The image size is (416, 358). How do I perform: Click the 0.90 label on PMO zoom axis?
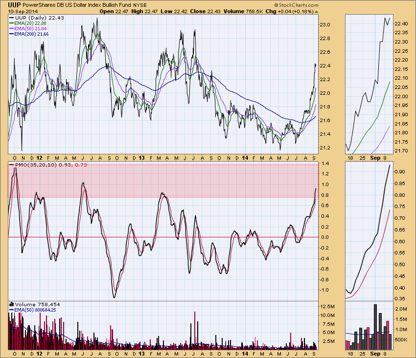coord(400,171)
